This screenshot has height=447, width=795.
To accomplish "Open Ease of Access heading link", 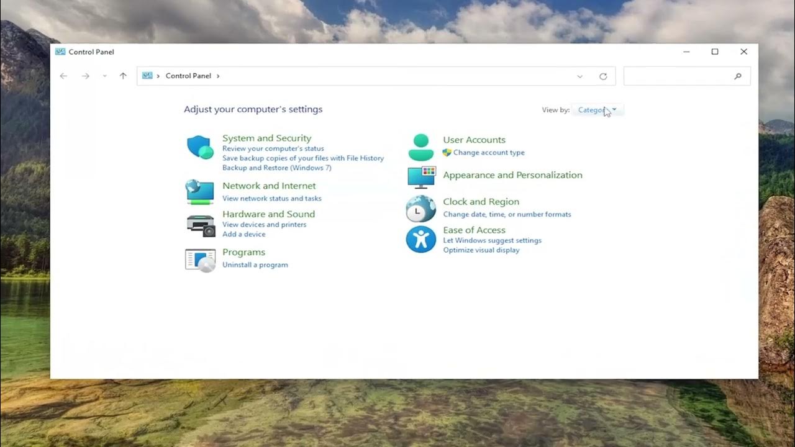I will tap(474, 230).
